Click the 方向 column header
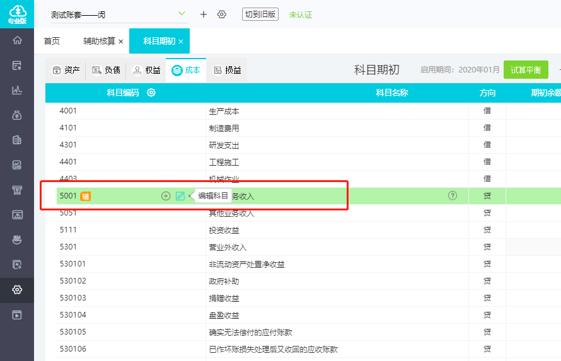 pyautogui.click(x=487, y=93)
